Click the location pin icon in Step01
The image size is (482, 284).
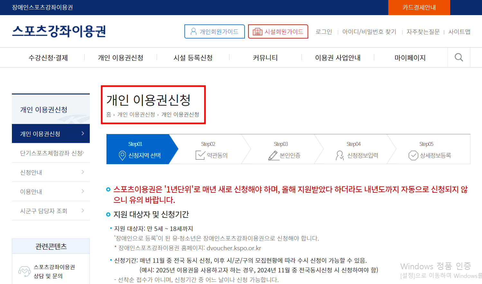[x=122, y=155]
